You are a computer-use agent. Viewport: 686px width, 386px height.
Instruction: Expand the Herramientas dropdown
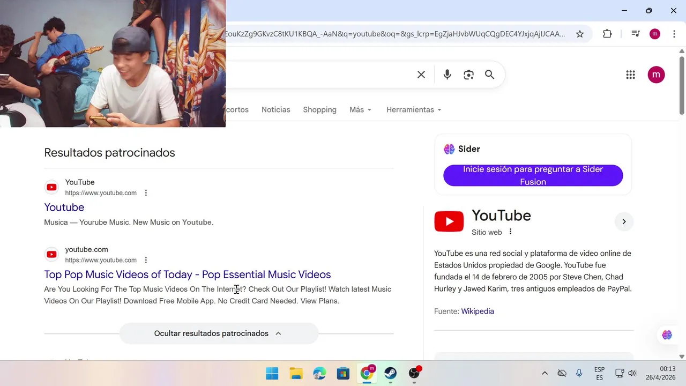[x=414, y=110]
